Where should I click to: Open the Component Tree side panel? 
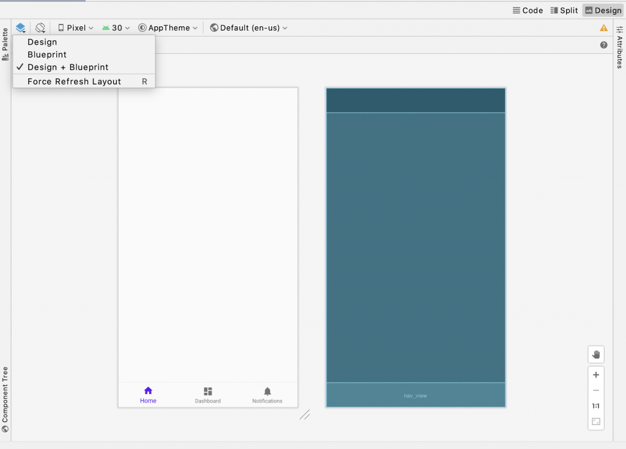5,399
